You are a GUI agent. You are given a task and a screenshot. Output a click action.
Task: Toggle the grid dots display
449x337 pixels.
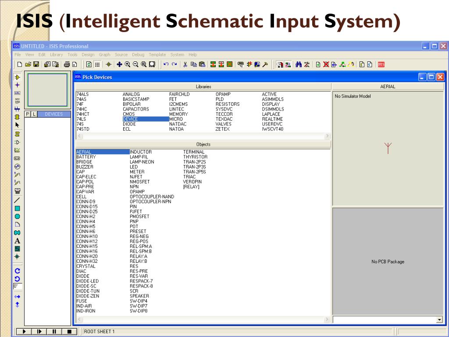[97, 65]
